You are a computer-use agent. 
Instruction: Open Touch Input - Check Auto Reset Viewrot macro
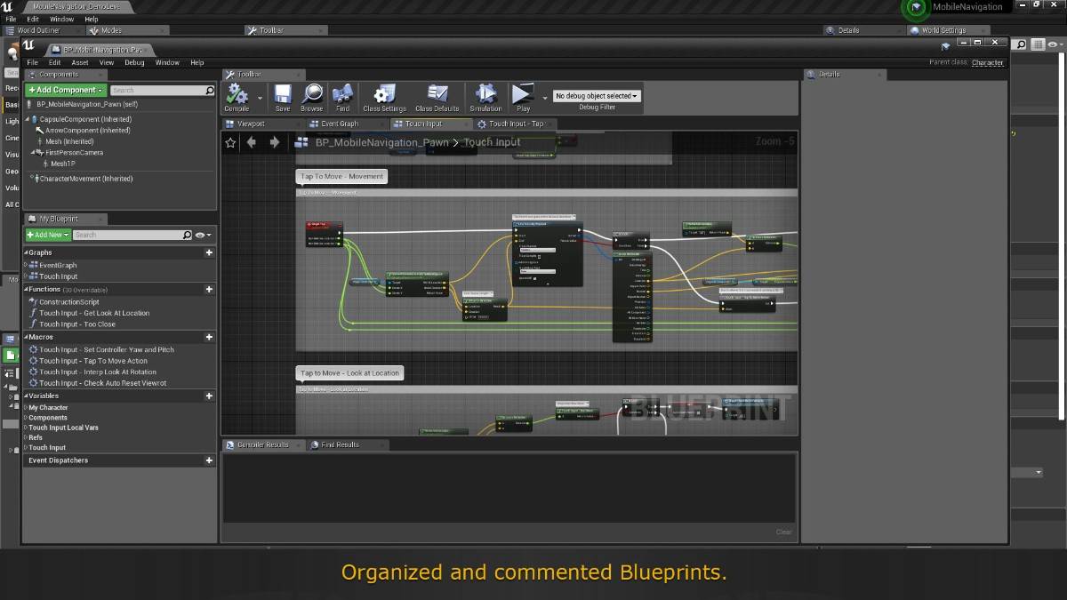coord(103,383)
